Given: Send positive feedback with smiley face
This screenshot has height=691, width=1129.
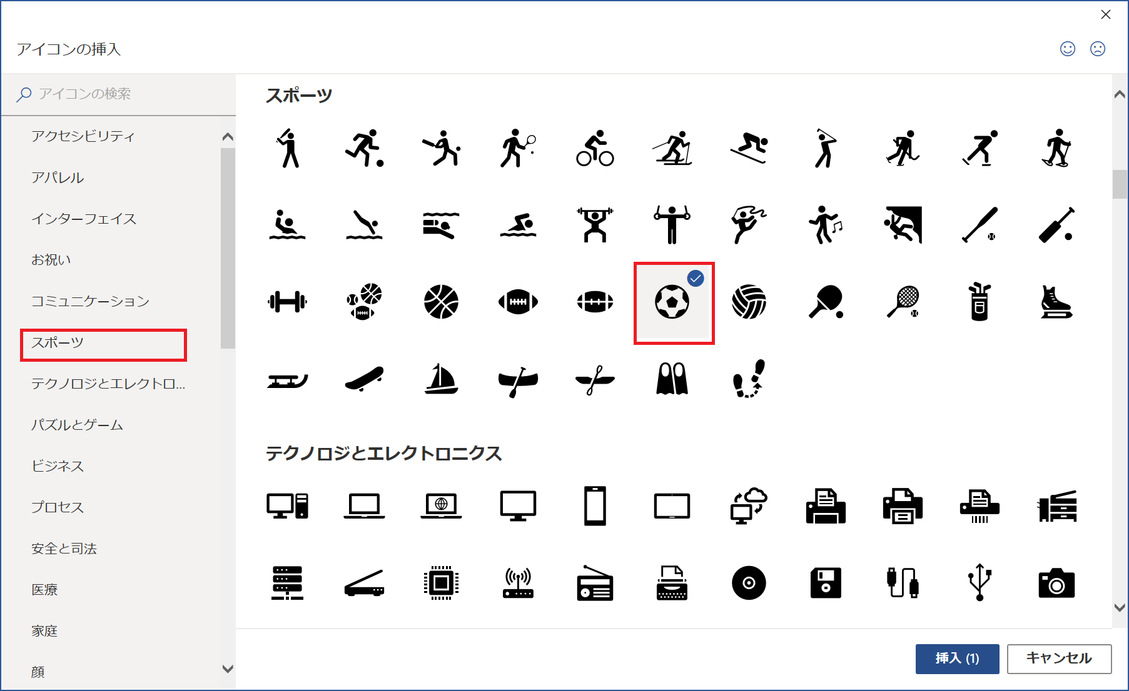Looking at the screenshot, I should click(x=1068, y=49).
